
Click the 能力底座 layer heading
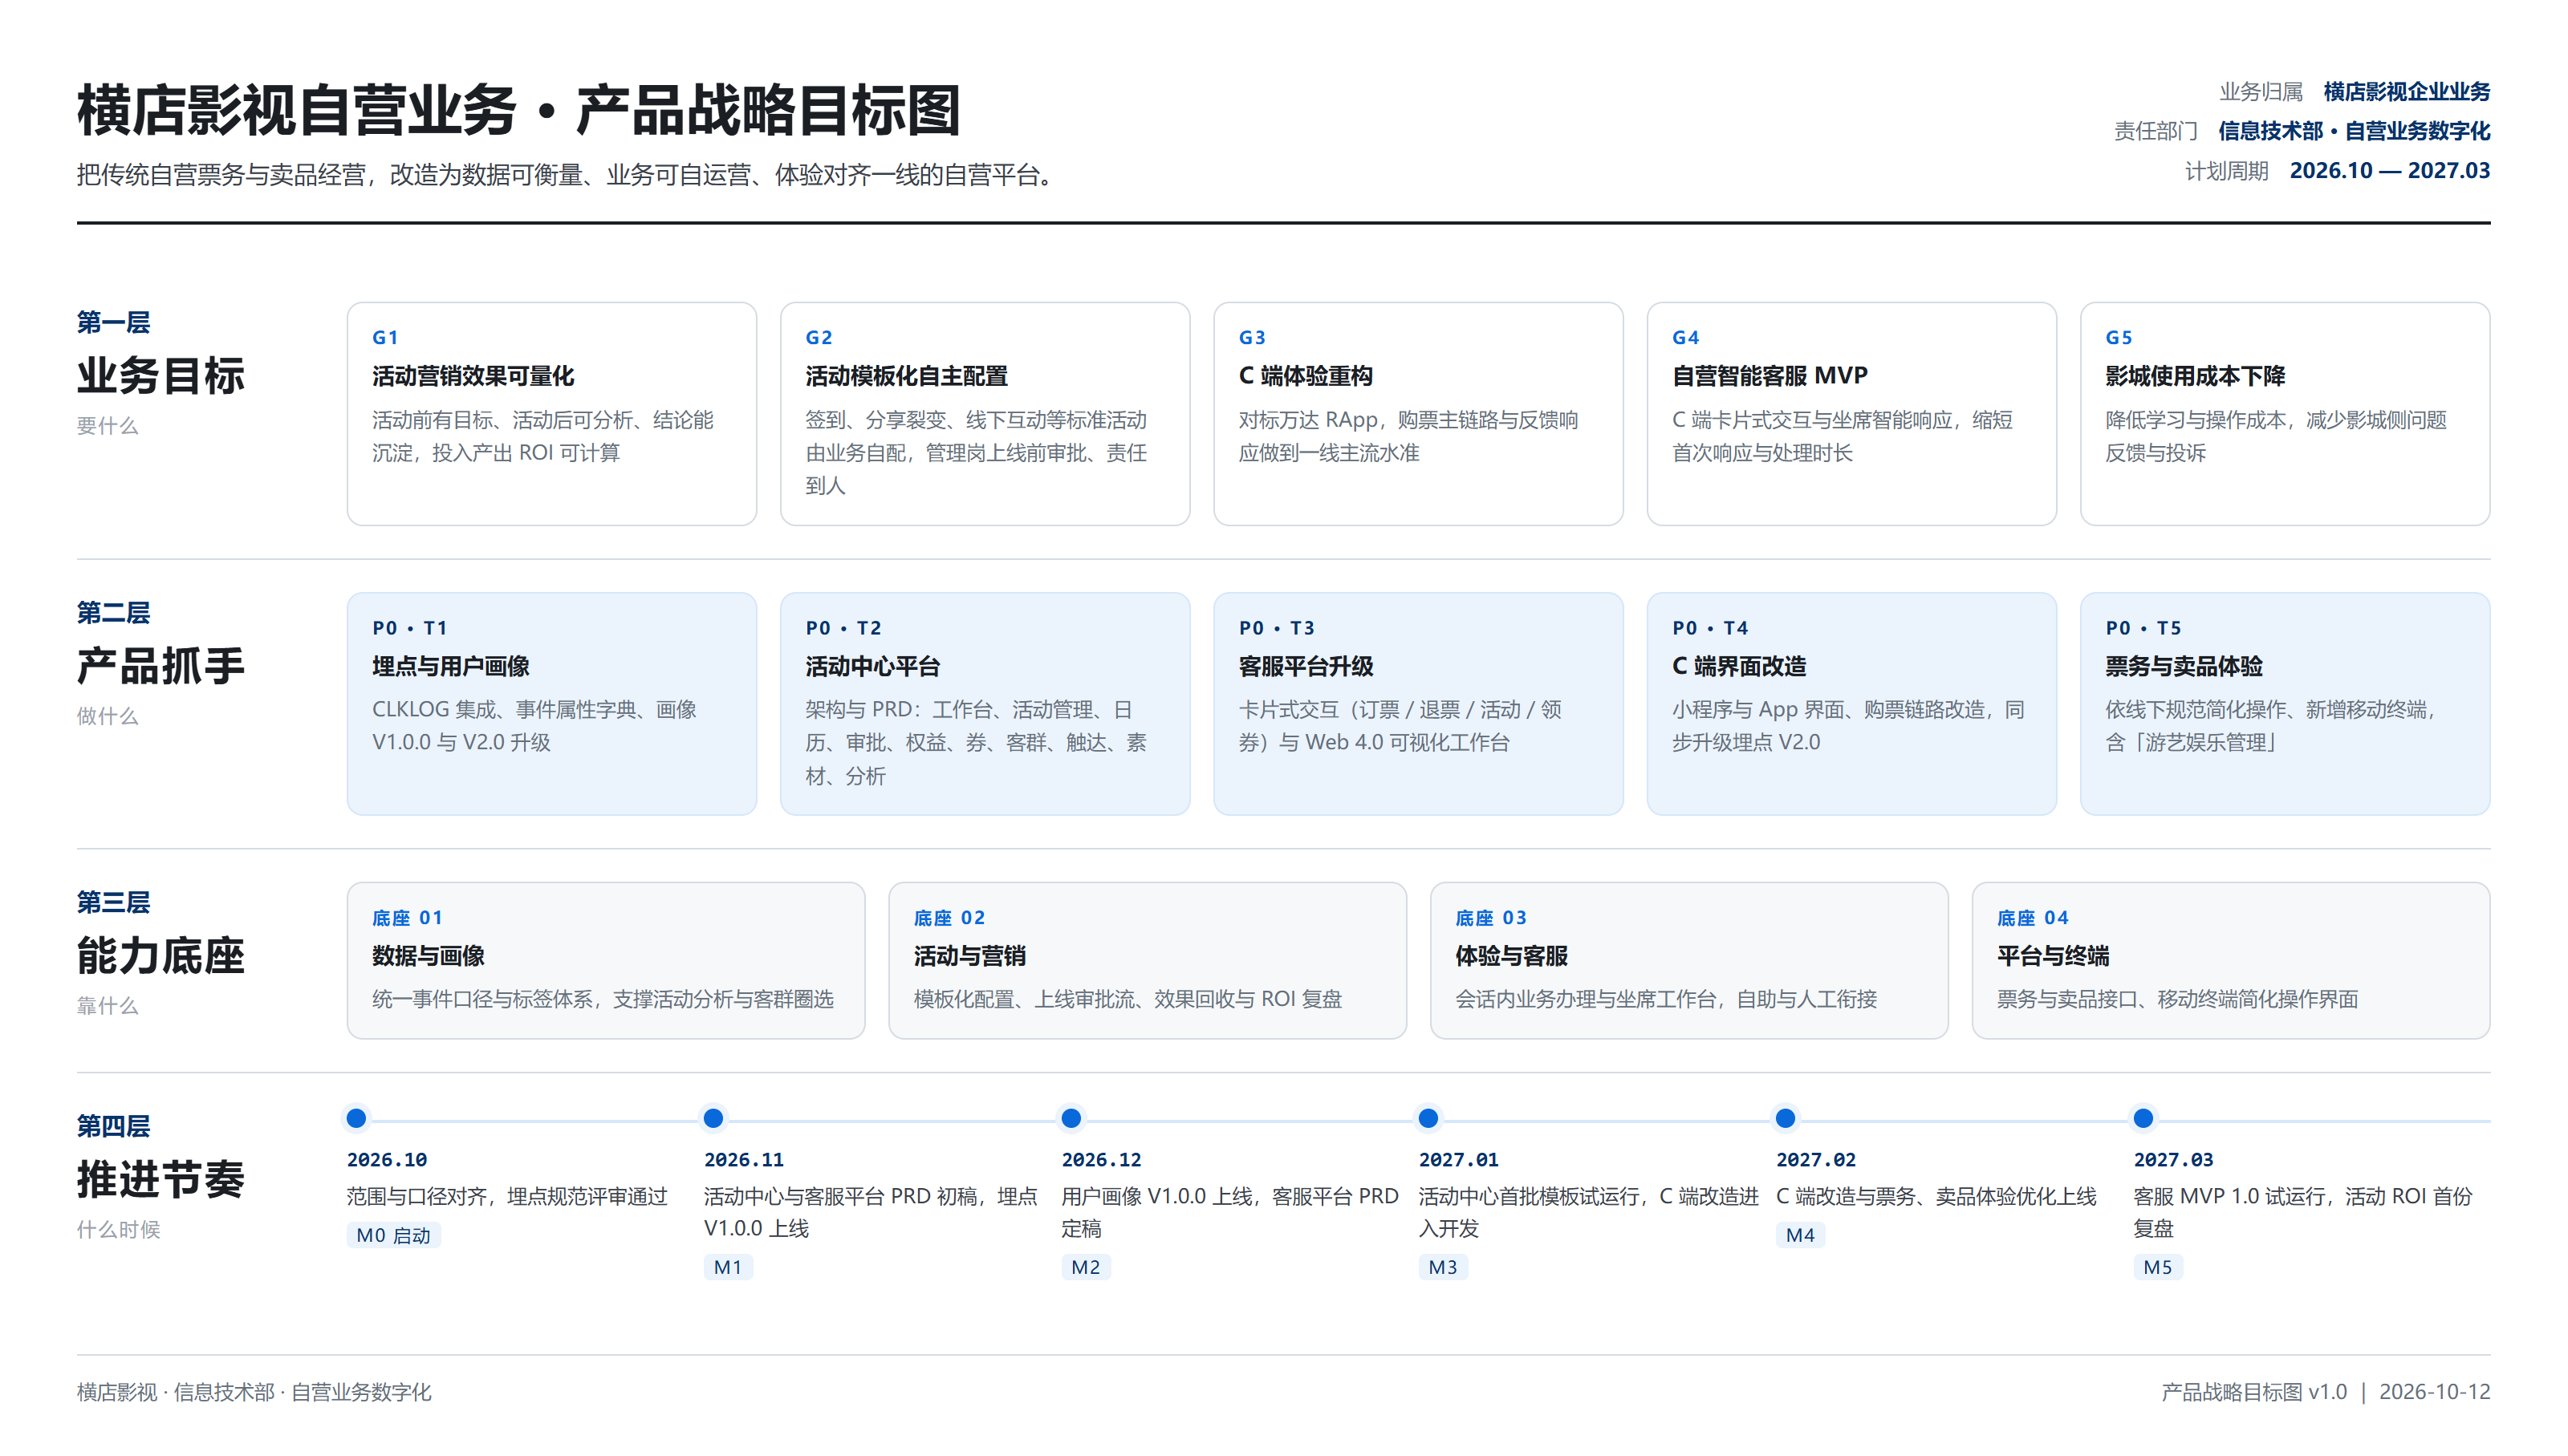(x=161, y=956)
